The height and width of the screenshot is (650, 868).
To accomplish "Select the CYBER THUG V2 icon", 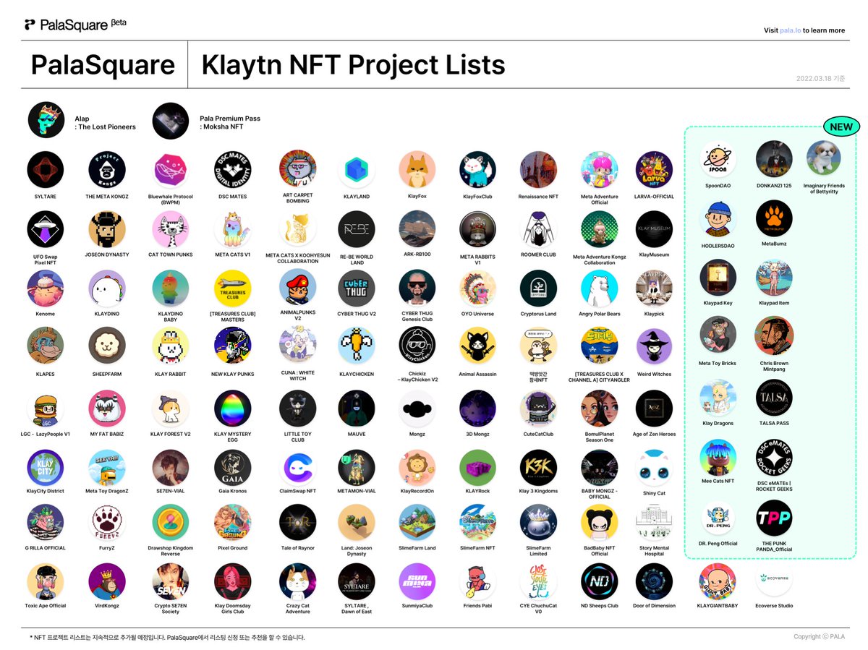I will pos(357,288).
